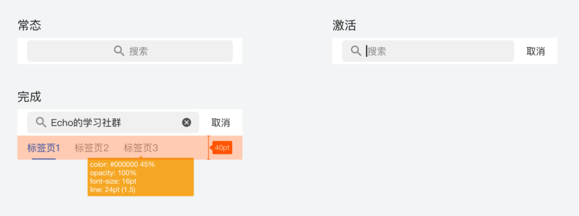Click the Echo的学习社群 text in the search box
The height and width of the screenshot is (216, 579).
pyautogui.click(x=86, y=123)
